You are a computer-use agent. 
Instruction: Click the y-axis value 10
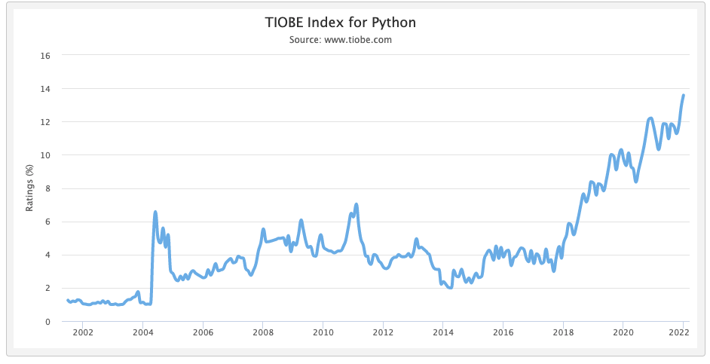click(45, 155)
